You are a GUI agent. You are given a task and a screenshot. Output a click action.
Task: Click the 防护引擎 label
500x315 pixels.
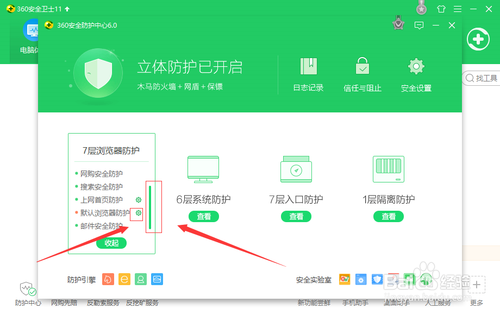82,280
